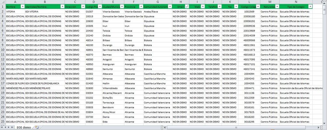Select row 25 header
Screen dimensions: 327x130
[x=3, y=122]
